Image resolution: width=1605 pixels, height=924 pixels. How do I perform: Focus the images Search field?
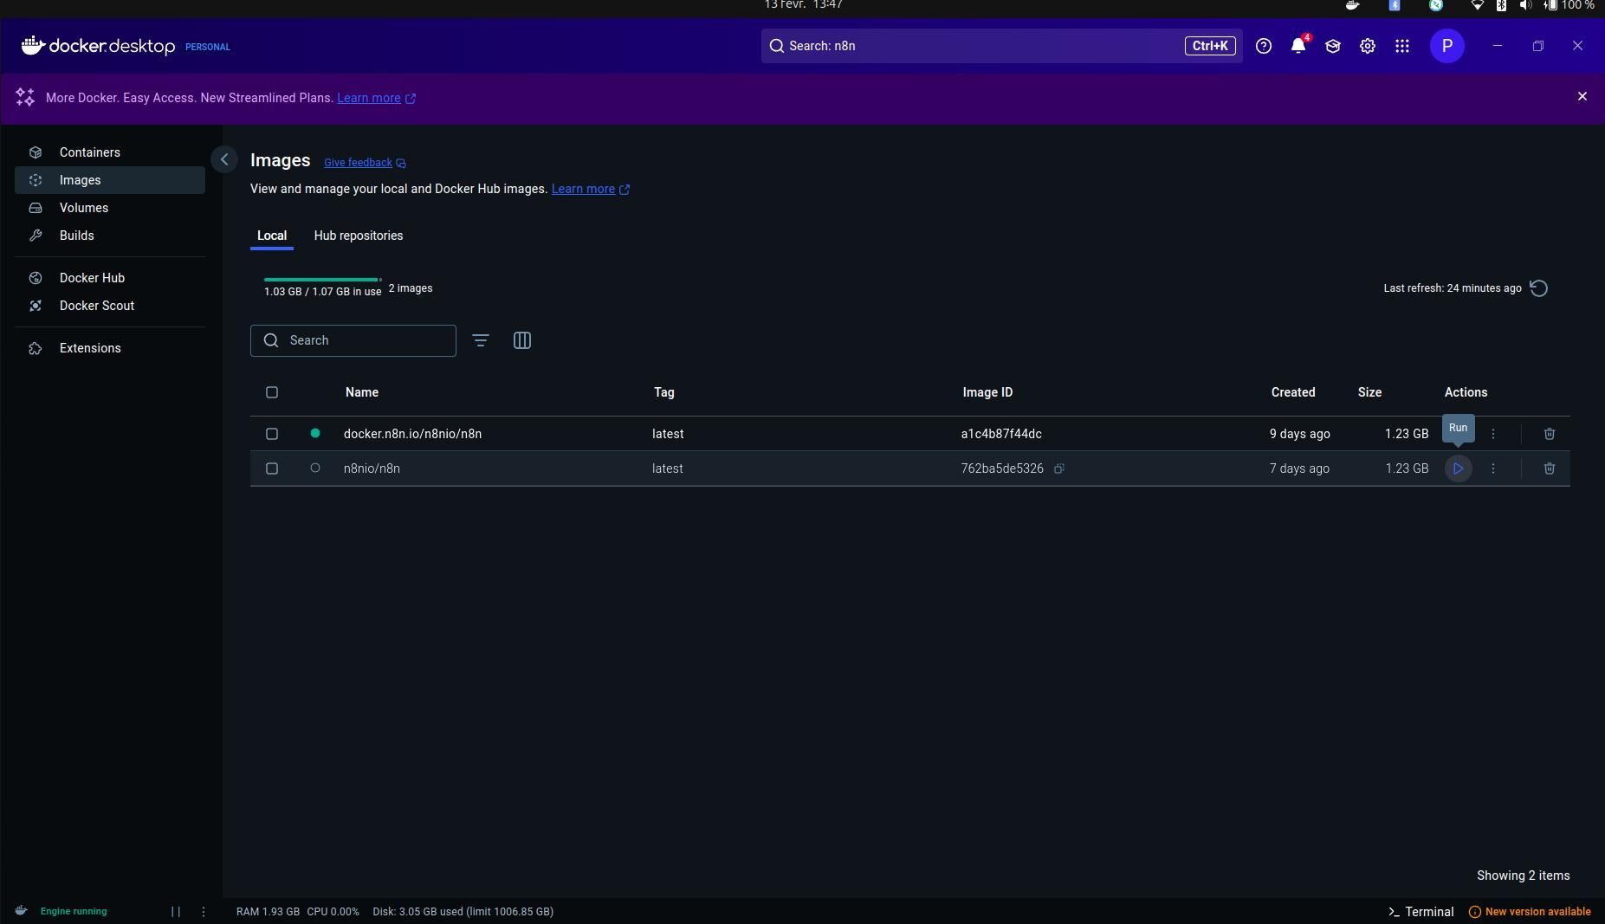pos(353,340)
